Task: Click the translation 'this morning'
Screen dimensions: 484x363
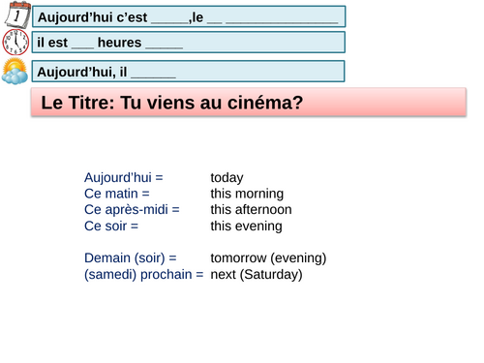Action: [x=247, y=194]
